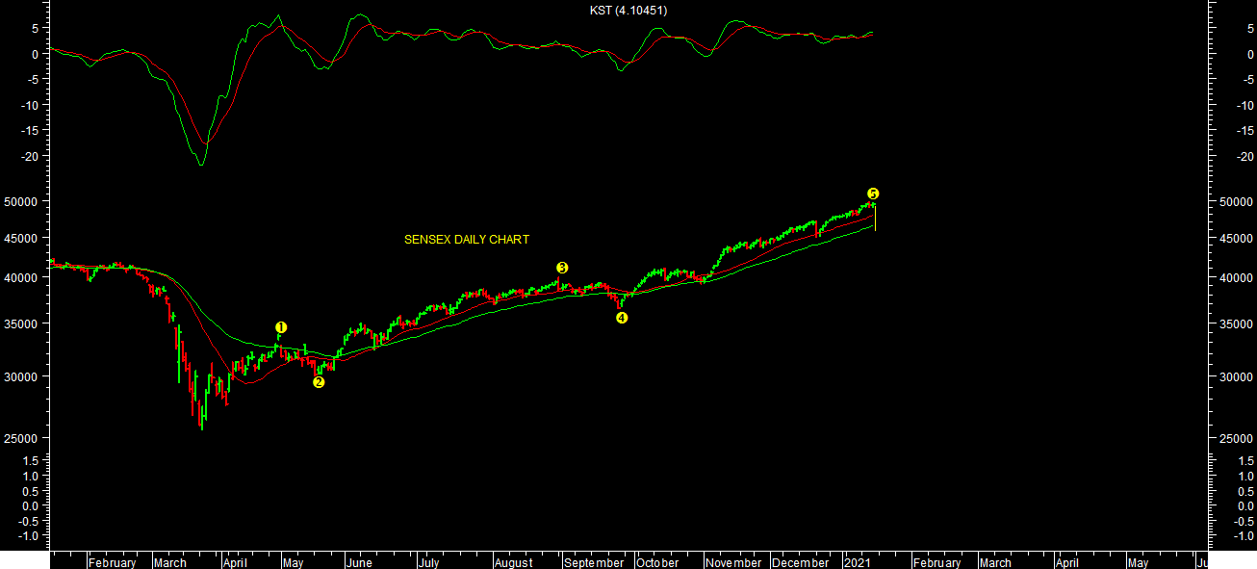This screenshot has height=569, width=1257.
Task: Click the wave 5 marker at chart peak
Action: point(873,194)
